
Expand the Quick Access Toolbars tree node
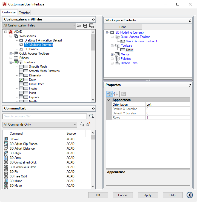point(11,54)
